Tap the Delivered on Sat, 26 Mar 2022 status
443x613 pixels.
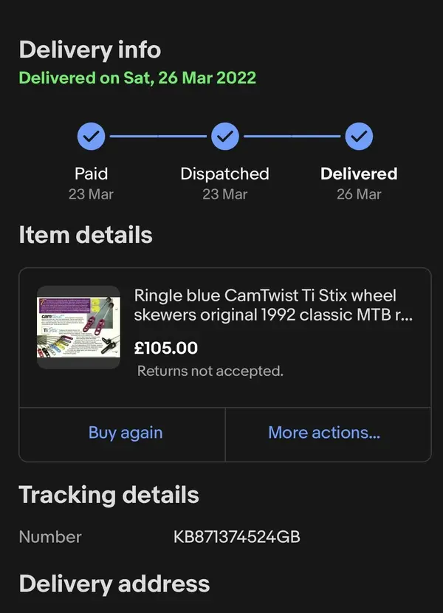click(x=137, y=78)
